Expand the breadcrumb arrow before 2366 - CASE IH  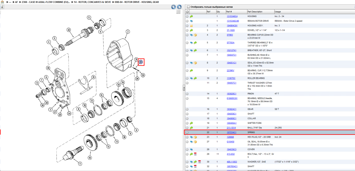coord(20,2)
